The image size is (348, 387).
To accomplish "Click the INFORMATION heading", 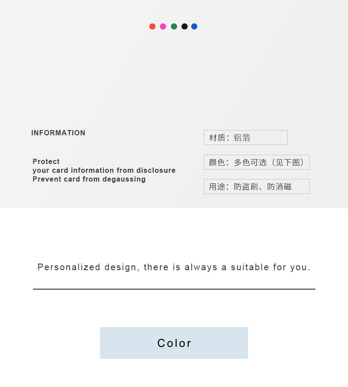I will pyautogui.click(x=58, y=133).
